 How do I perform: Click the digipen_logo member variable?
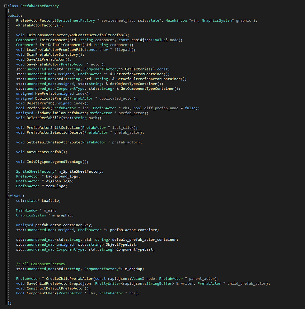coord(59,181)
